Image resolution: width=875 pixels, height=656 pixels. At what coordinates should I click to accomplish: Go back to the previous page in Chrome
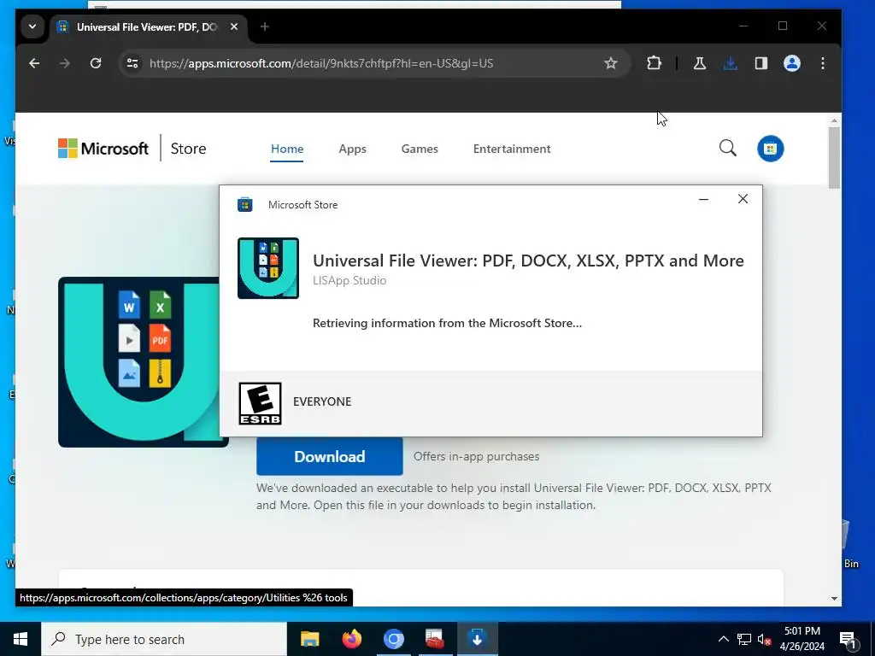point(34,63)
